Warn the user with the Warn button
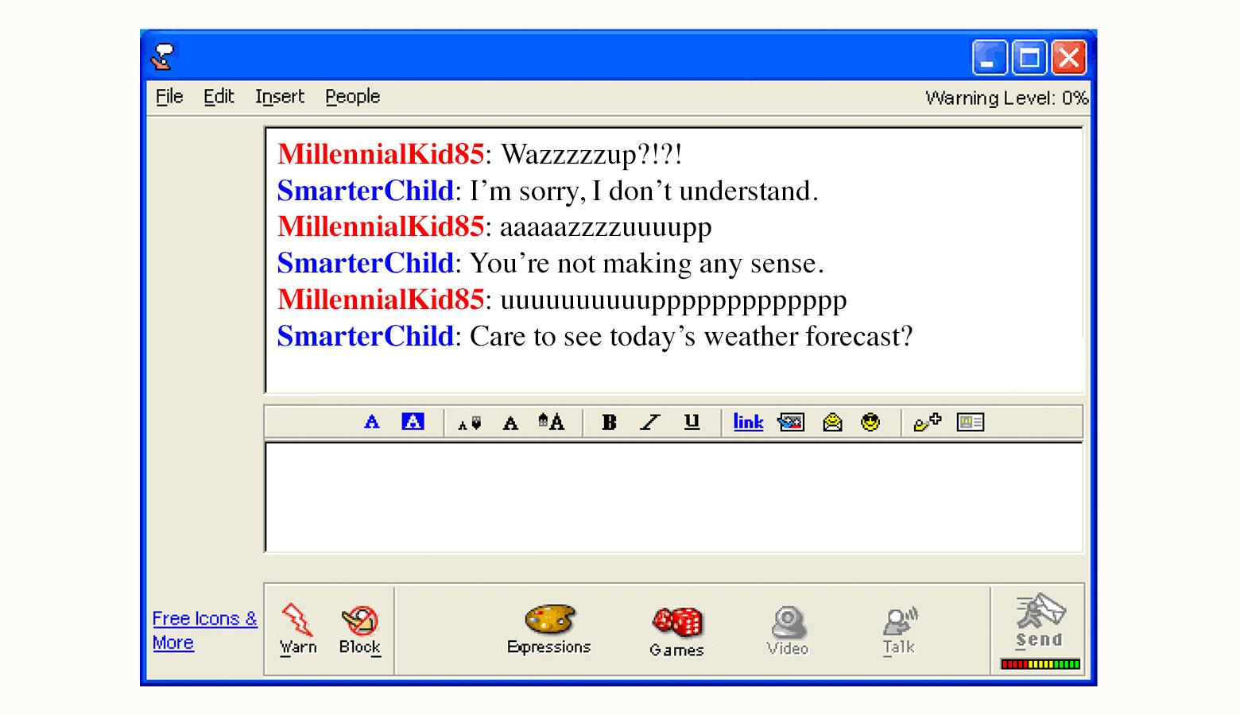This screenshot has width=1240, height=715. click(x=298, y=629)
